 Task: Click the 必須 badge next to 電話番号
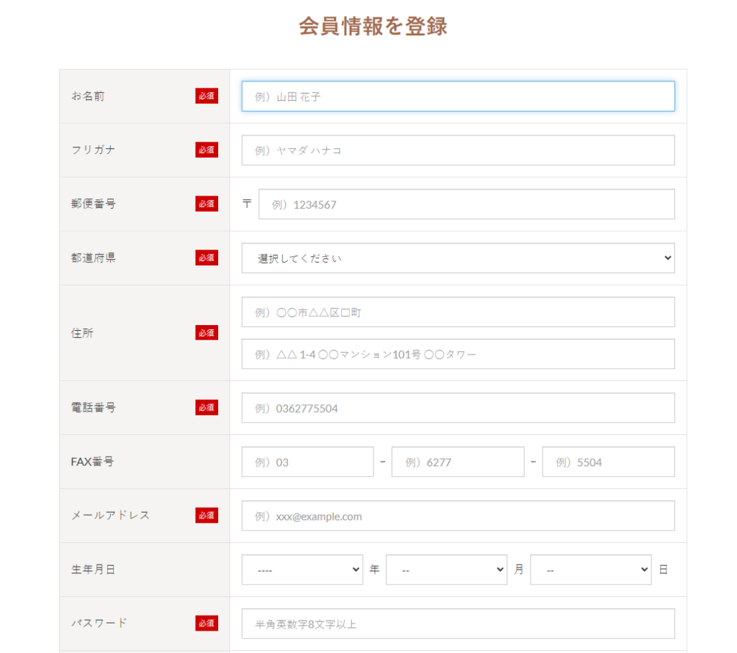207,408
